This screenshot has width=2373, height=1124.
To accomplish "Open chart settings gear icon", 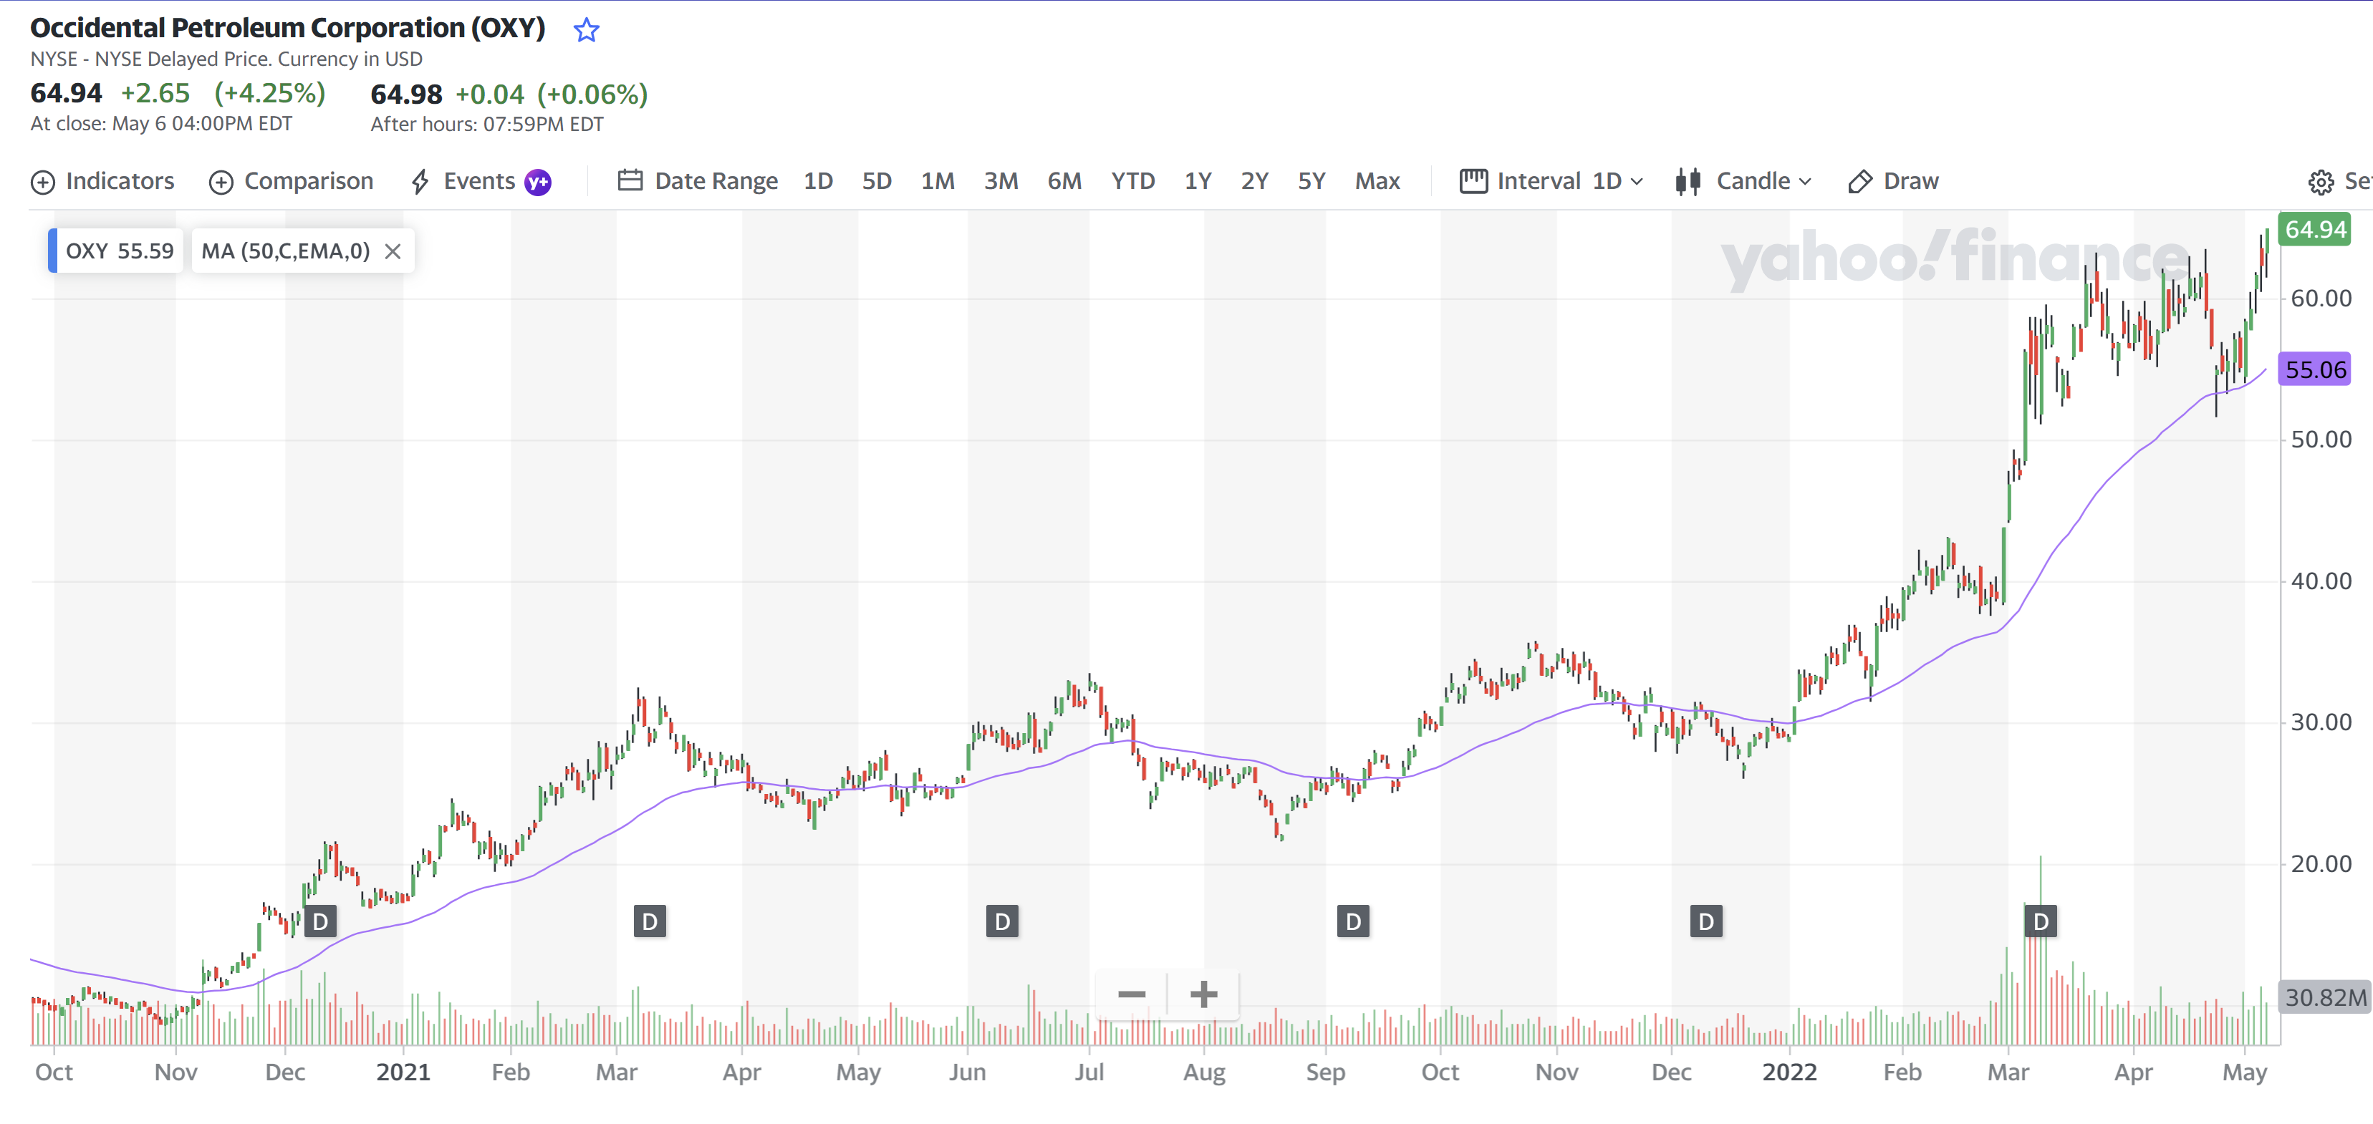I will [2321, 183].
